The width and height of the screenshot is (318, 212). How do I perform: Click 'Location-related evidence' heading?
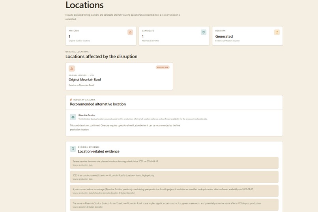pos(99,151)
